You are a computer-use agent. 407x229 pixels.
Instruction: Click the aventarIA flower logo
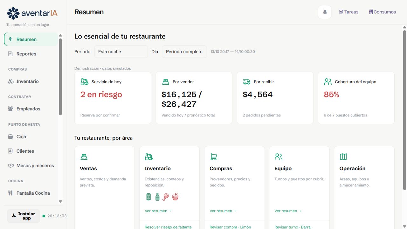pyautogui.click(x=13, y=13)
